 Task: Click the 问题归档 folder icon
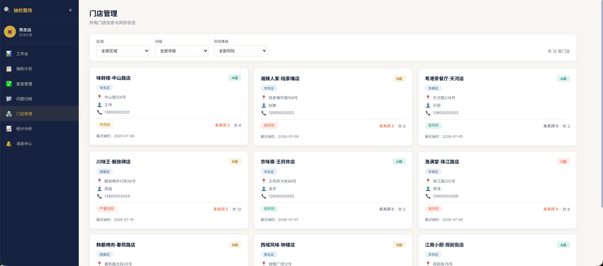(8, 99)
